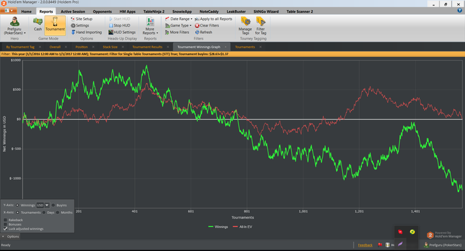The image size is (465, 251).
Task: Select the Tournament trophy icon
Action: [x=55, y=22]
